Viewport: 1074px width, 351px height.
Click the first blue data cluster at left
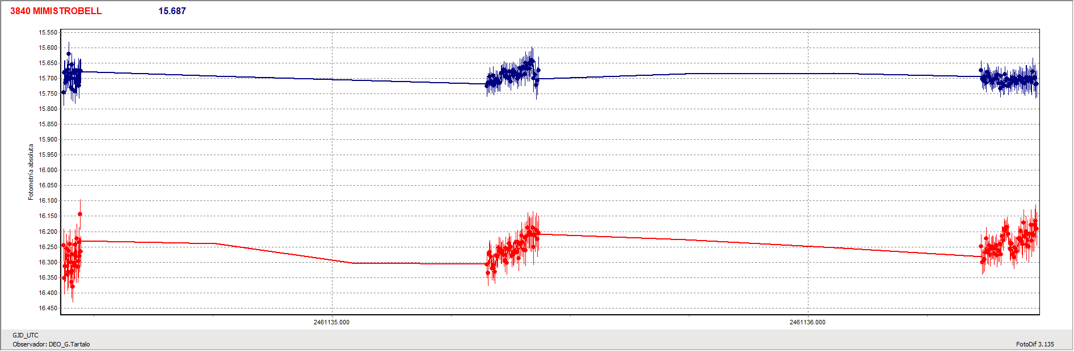point(72,76)
